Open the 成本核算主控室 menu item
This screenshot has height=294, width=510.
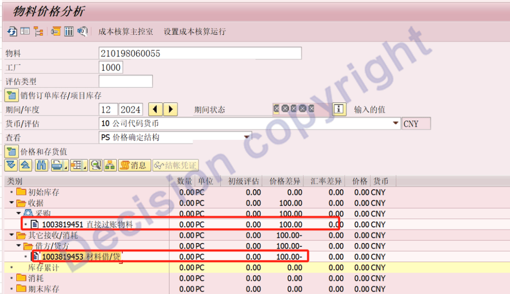point(126,31)
